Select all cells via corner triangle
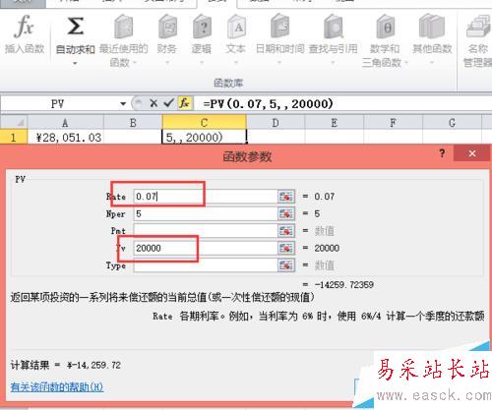The width and height of the screenshot is (492, 410). pos(14,123)
